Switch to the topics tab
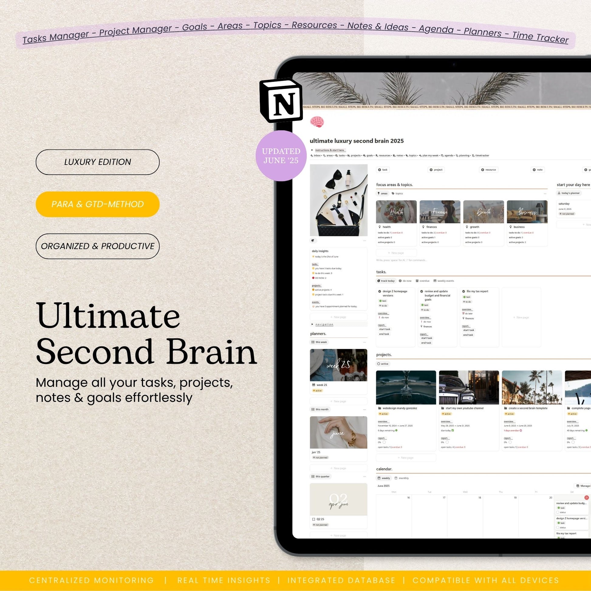This screenshot has height=591, width=591. [x=397, y=194]
